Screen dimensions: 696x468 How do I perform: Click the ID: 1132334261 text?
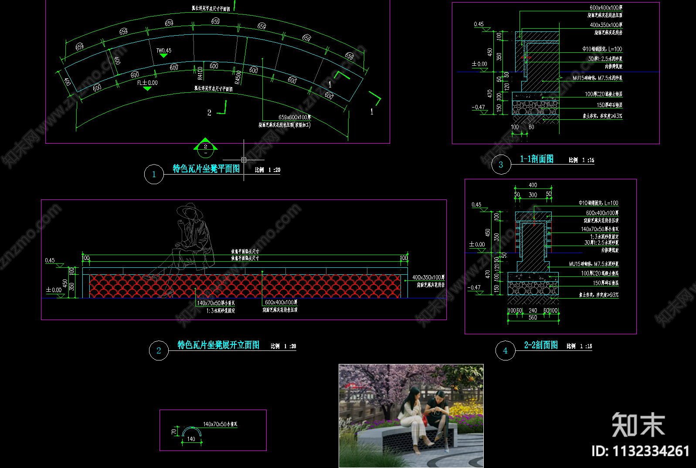click(640, 451)
